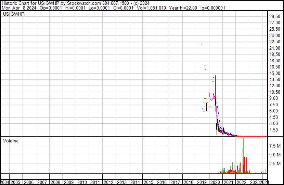Click the 2.5 M volume axis label
This screenshot has width=284, height=185.
pos(275,164)
